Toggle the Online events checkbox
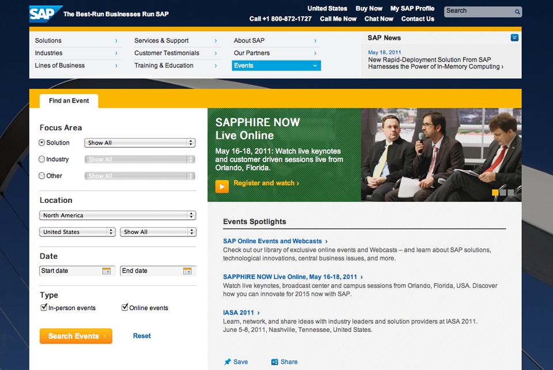This screenshot has width=553, height=370. (124, 307)
